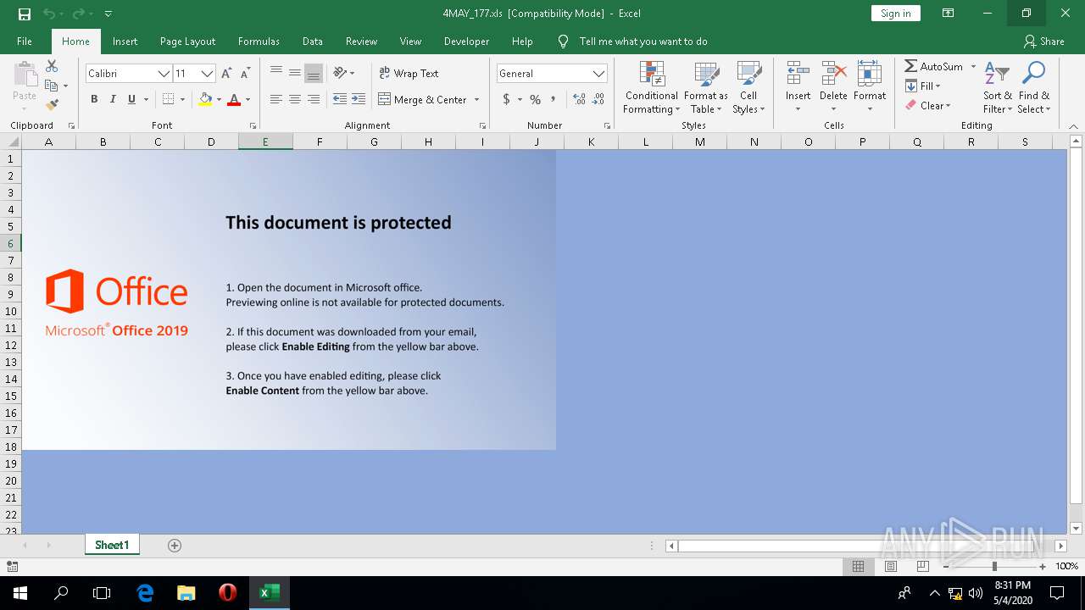Increase Decimal places
The height and width of the screenshot is (610, 1085).
click(x=579, y=99)
